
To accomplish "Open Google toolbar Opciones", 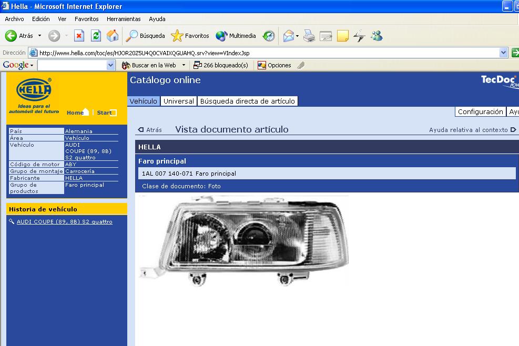I will pos(274,65).
